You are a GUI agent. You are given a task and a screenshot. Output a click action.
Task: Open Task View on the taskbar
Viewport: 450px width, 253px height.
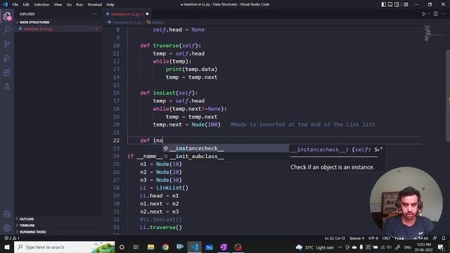click(x=136, y=247)
